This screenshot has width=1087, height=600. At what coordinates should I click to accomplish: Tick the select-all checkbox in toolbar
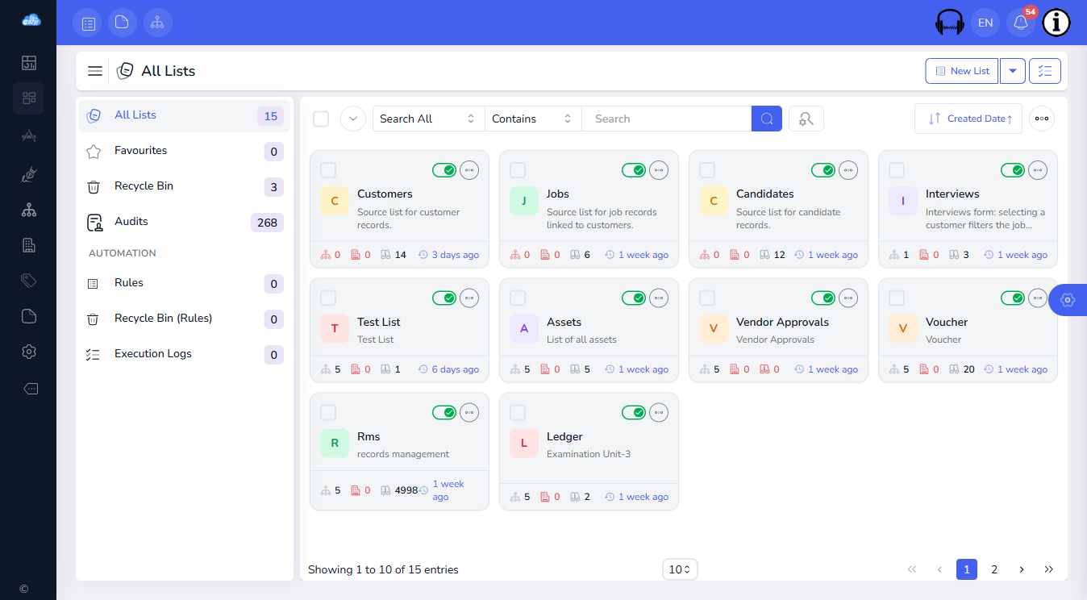click(x=321, y=119)
